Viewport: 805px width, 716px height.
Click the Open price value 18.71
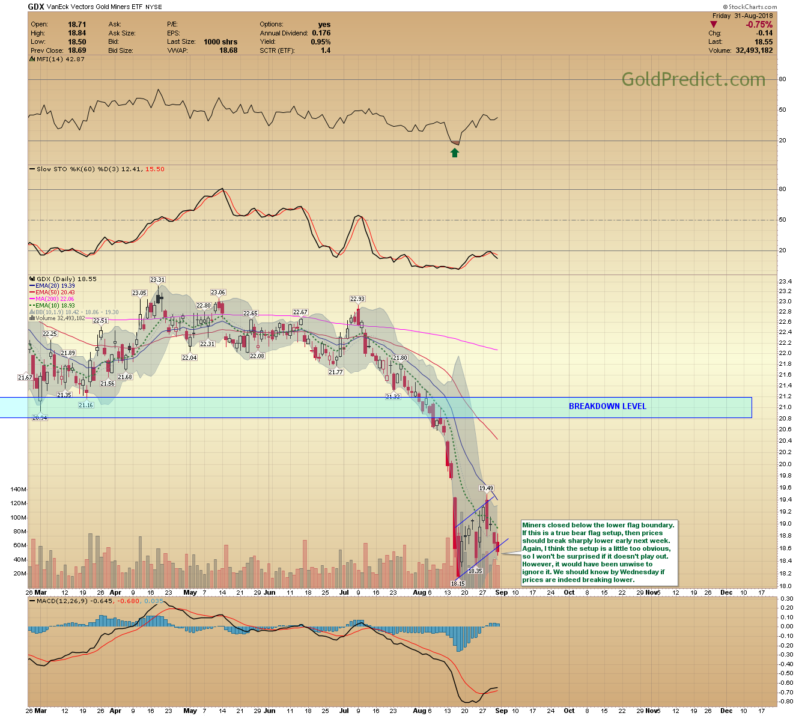(x=77, y=25)
